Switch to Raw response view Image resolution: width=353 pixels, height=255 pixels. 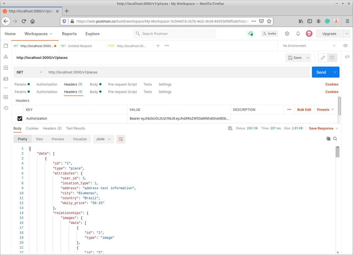point(39,139)
